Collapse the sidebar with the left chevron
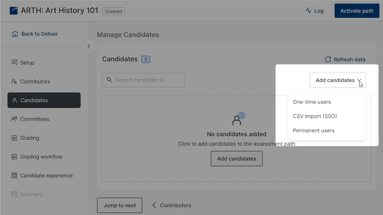 (x=89, y=46)
